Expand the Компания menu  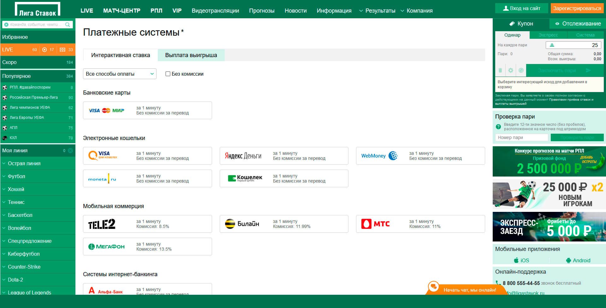point(417,11)
